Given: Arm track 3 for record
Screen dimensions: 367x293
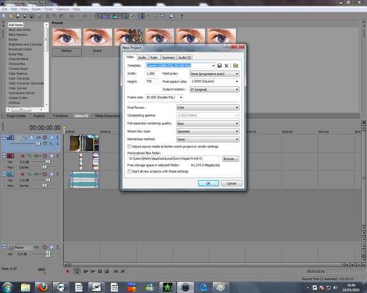Looking at the screenshot, I should pos(22,174).
